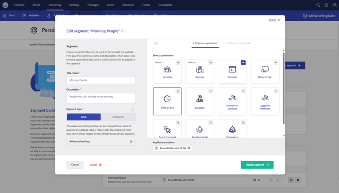Switch segment type to Temporary
Screen dimensions: 339x193
click(x=118, y=117)
